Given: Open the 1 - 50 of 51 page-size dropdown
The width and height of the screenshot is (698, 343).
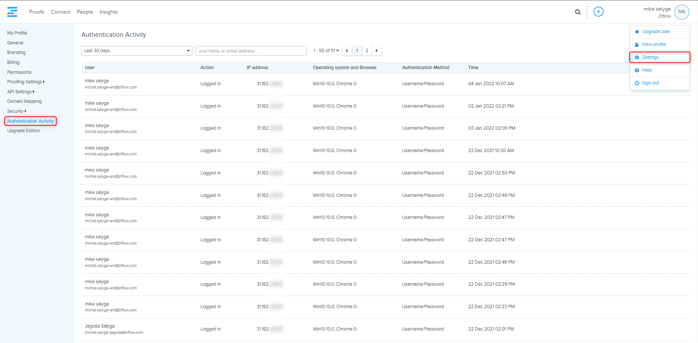Looking at the screenshot, I should pos(326,51).
